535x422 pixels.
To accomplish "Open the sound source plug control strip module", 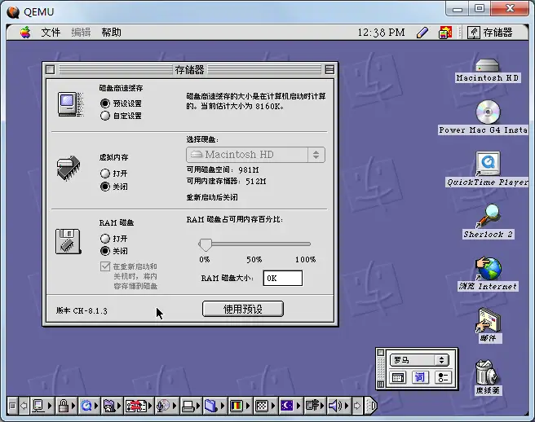I will [312, 406].
